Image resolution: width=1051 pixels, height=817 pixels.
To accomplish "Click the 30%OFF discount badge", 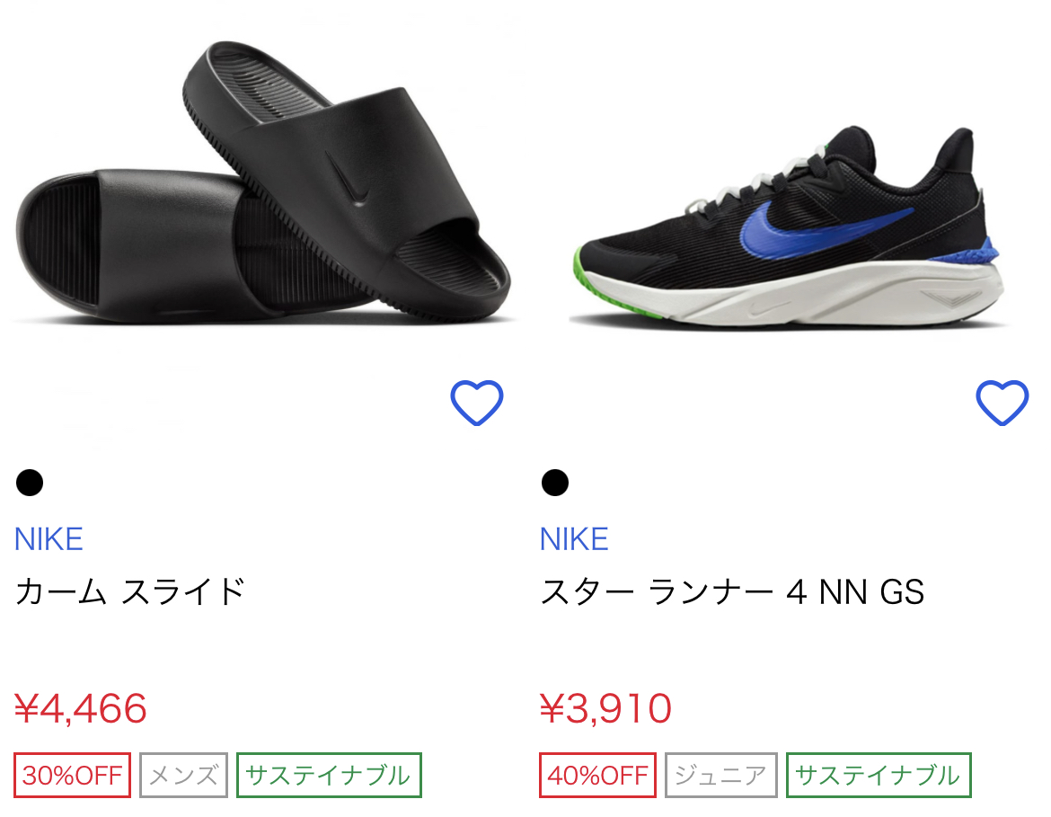I will (73, 776).
